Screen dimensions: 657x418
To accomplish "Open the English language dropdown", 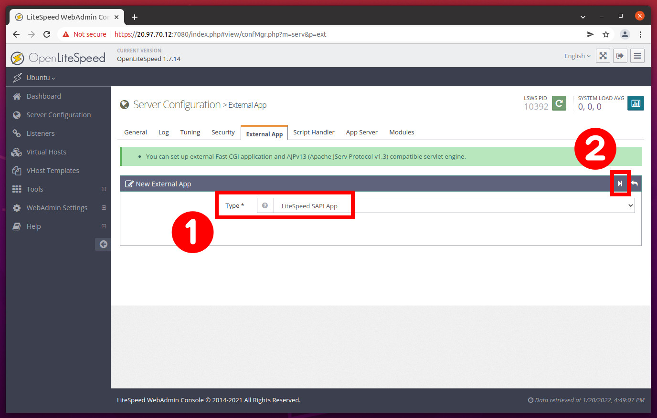I will coord(577,56).
